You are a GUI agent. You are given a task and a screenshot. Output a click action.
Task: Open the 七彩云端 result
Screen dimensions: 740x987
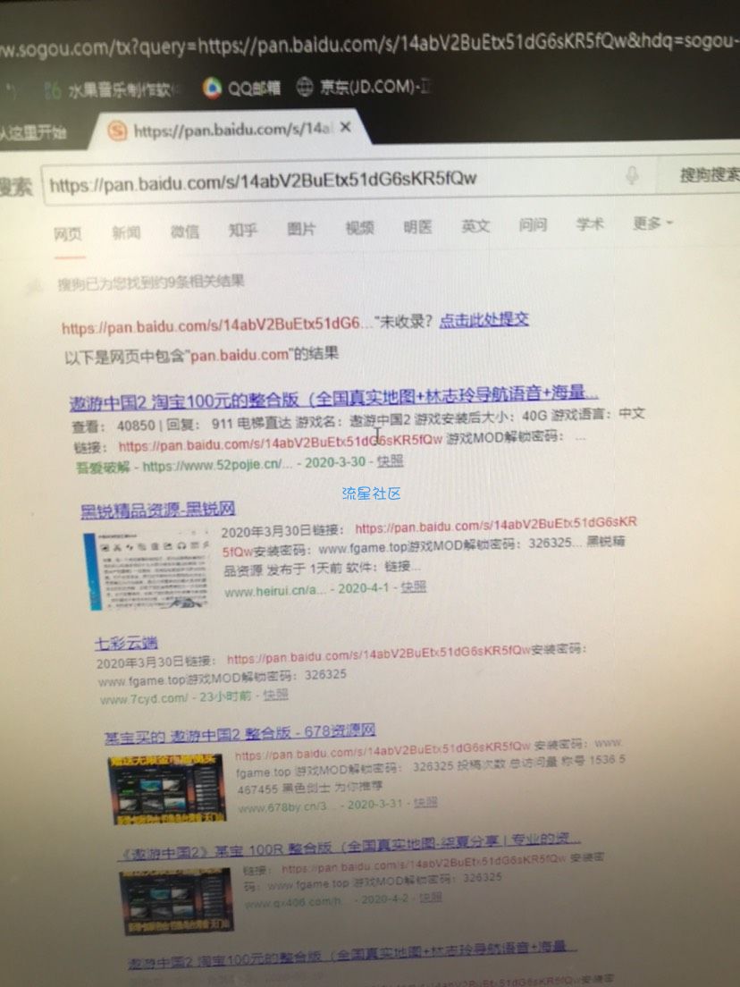[x=126, y=643]
